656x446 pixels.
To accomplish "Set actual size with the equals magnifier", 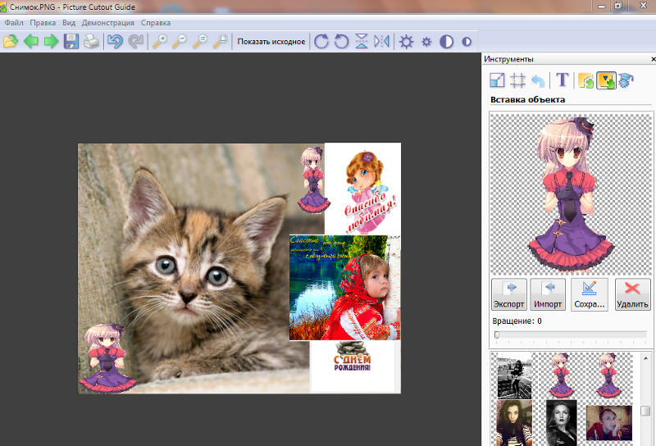I will pyautogui.click(x=200, y=42).
